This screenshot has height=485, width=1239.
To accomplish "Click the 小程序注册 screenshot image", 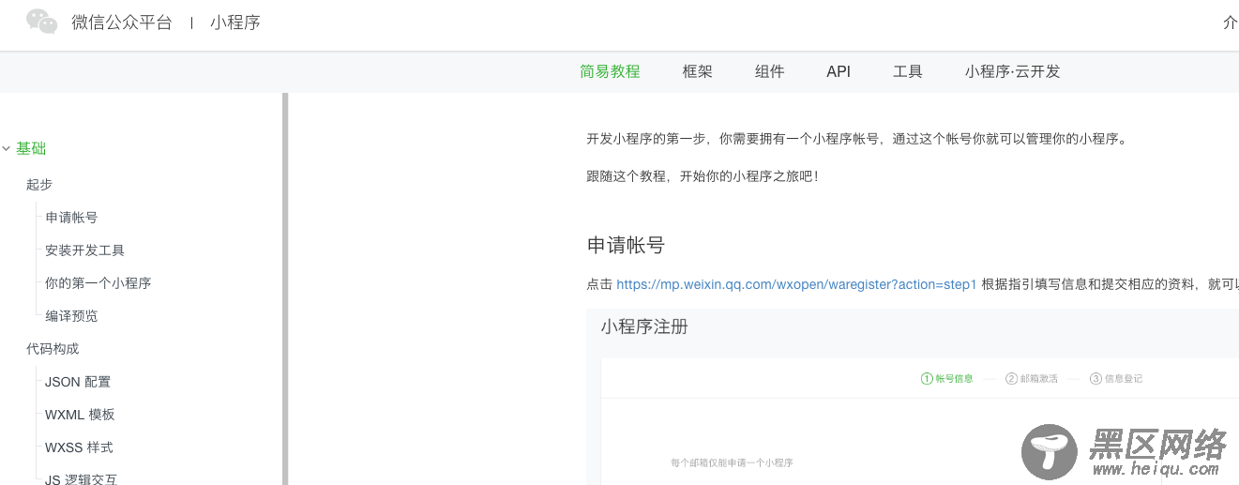I will (913, 397).
